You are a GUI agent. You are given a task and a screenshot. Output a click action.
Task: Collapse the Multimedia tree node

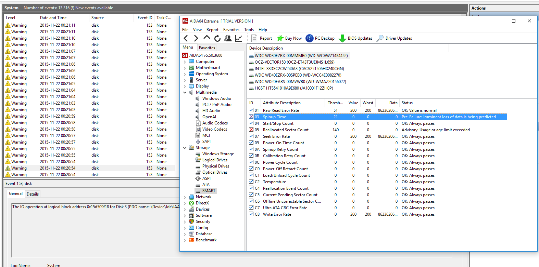click(x=185, y=92)
